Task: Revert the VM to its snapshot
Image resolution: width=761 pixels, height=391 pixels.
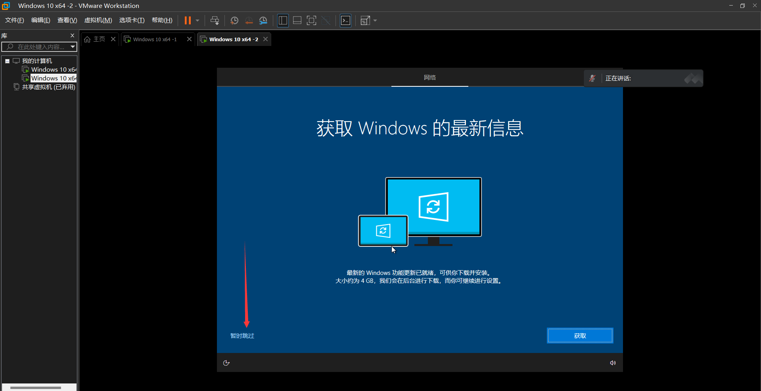Action: click(249, 20)
